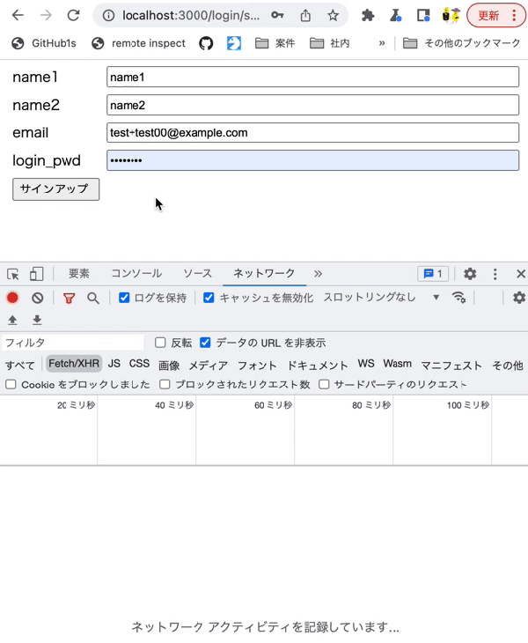Show more DevTools tabs via » chevron
528x643 pixels.
pos(318,274)
